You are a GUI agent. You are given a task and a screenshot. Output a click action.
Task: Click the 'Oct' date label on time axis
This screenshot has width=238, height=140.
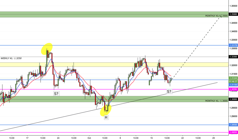point(89,138)
